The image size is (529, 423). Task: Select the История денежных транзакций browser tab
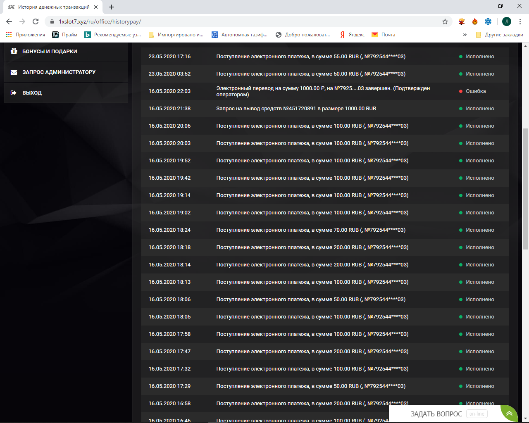(x=53, y=7)
